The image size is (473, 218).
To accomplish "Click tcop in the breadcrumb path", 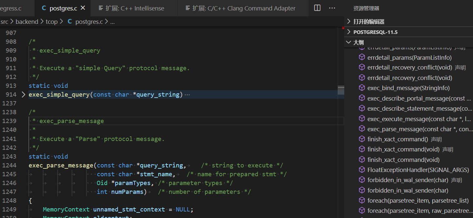I will (51, 22).
